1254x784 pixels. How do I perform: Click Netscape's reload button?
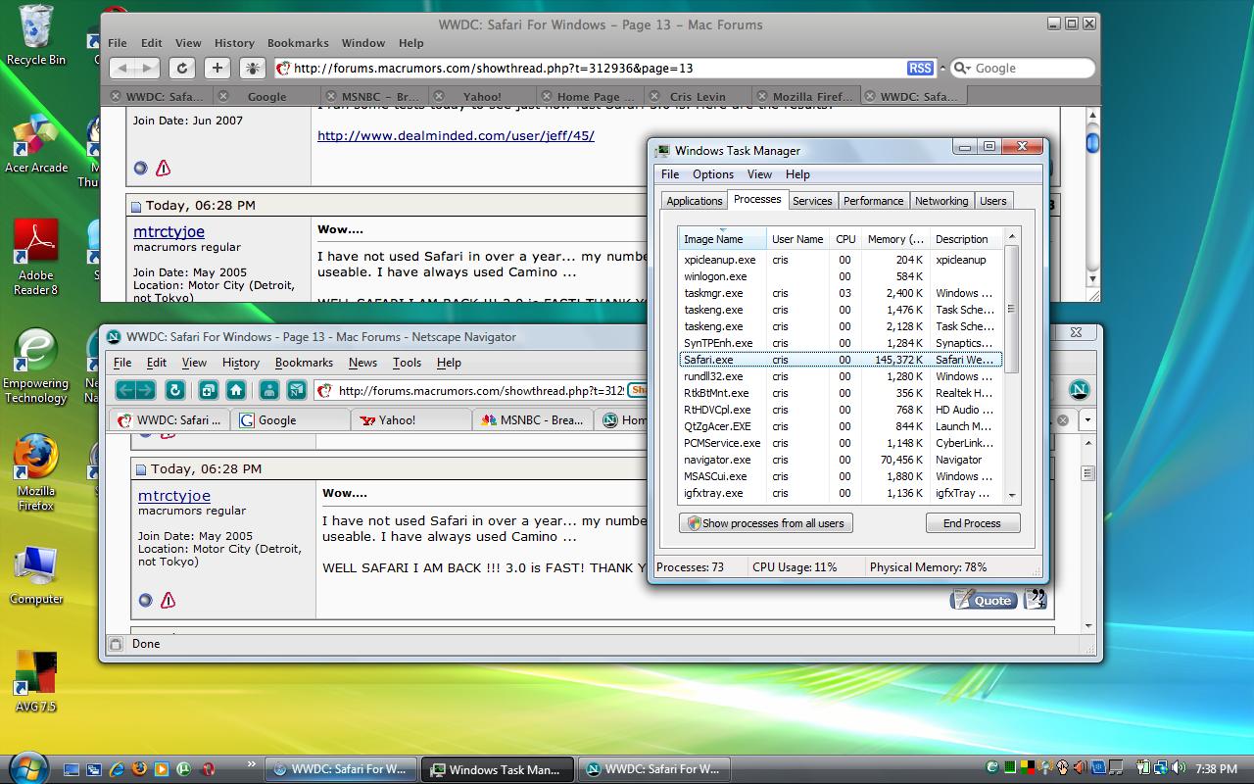point(175,390)
